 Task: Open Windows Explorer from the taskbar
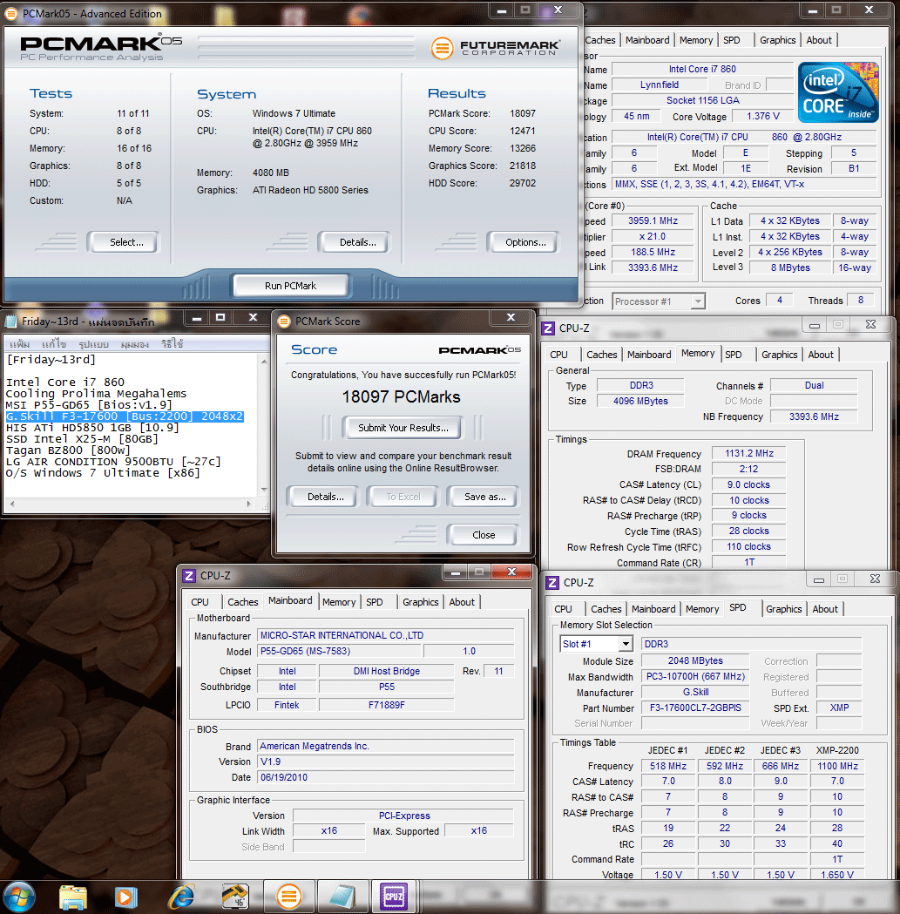(x=73, y=897)
